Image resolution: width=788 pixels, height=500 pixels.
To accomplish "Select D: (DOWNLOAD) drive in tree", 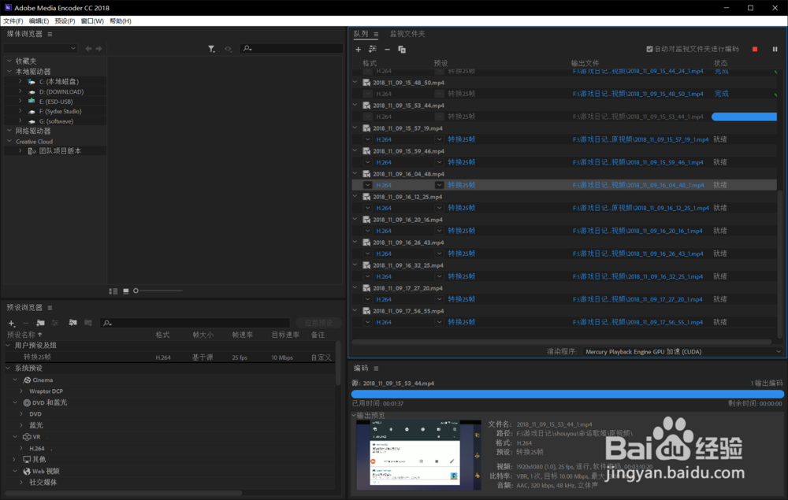I will point(61,91).
